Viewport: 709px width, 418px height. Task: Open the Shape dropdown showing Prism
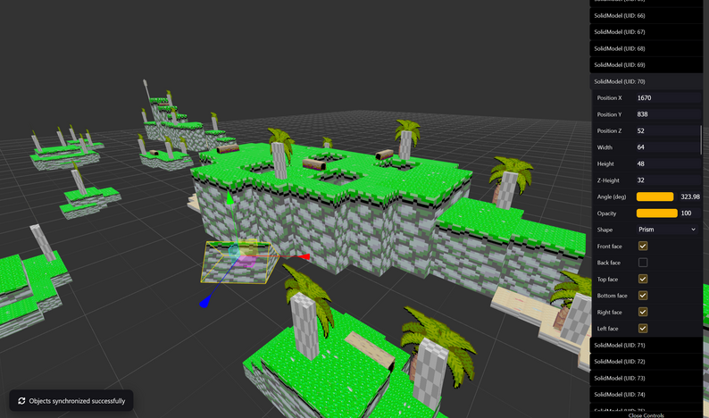point(667,230)
